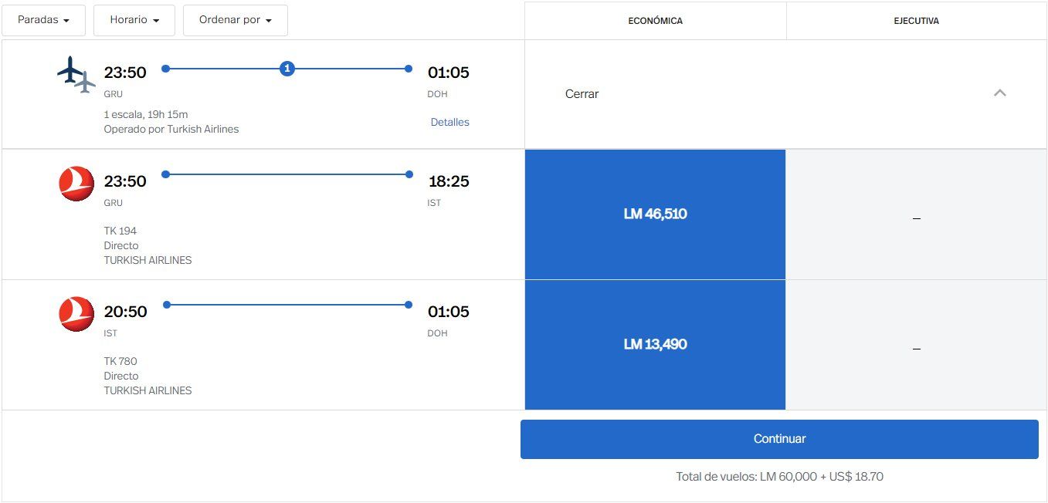Click the IST to DOH route line

pyautogui.click(x=287, y=305)
